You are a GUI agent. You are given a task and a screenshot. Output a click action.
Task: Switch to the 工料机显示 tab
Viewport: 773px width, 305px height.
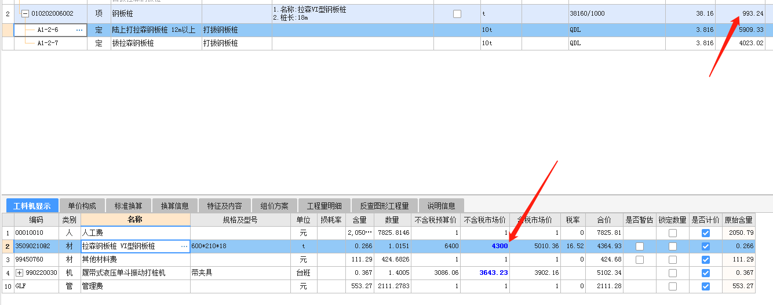32,206
